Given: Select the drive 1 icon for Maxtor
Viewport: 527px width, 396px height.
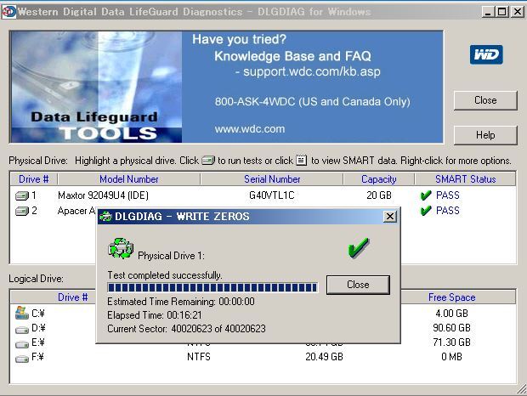Looking at the screenshot, I should coord(22,195).
